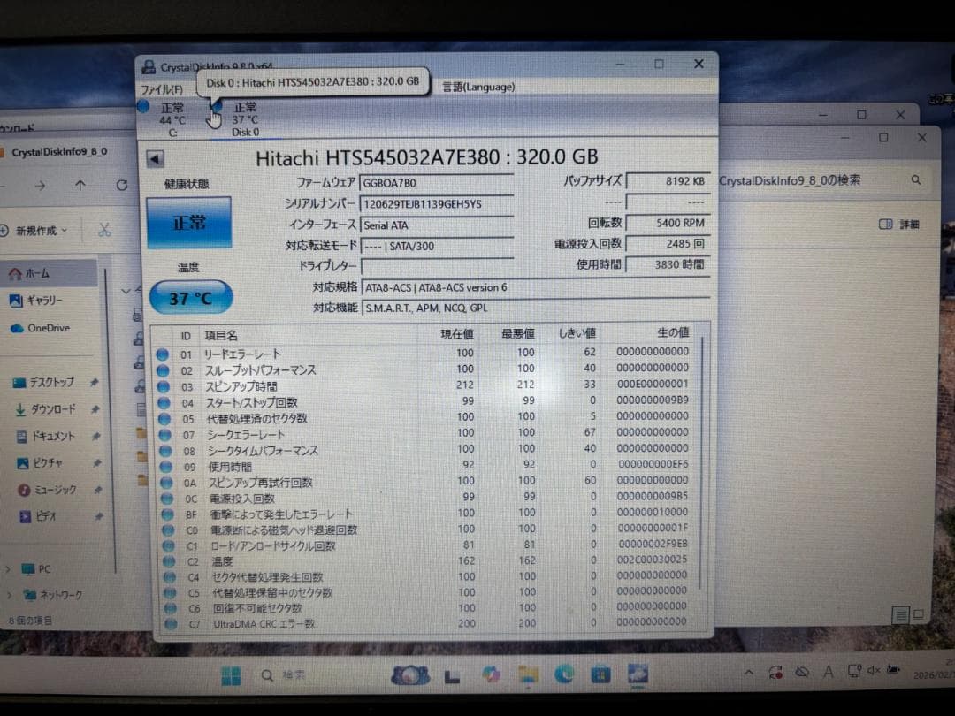Click status circle for 07 シークエラーレート
955x716 pixels.
click(165, 435)
